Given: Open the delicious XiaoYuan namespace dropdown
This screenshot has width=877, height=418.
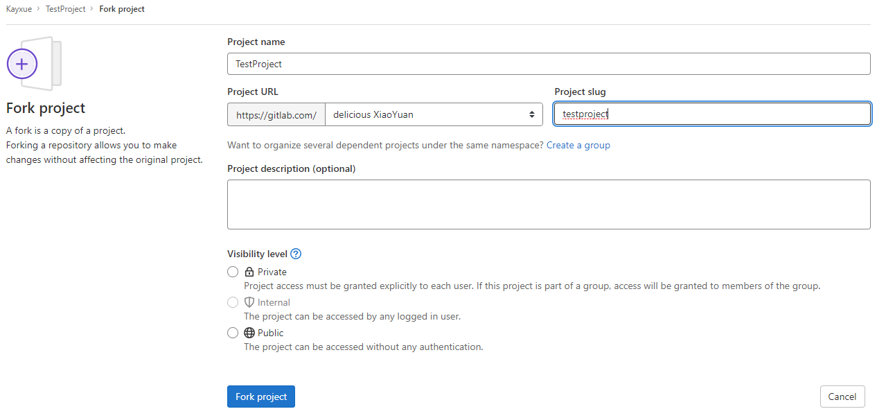Looking at the screenshot, I should pyautogui.click(x=429, y=114).
